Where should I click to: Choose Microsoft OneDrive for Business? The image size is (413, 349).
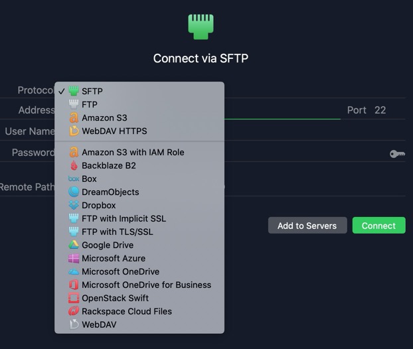tap(139, 285)
